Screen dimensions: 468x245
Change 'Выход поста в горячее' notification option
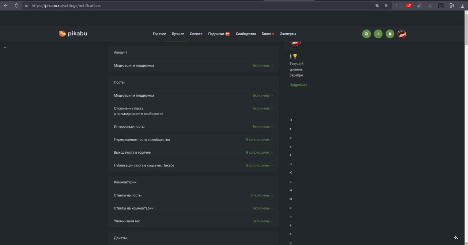tap(259, 153)
